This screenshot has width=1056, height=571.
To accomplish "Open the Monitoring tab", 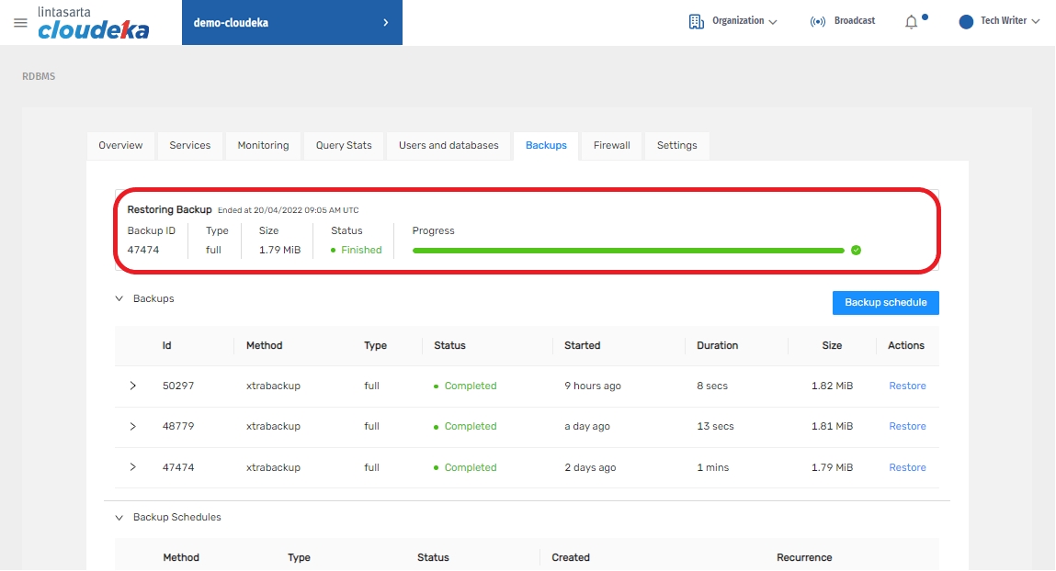I will tap(264, 145).
